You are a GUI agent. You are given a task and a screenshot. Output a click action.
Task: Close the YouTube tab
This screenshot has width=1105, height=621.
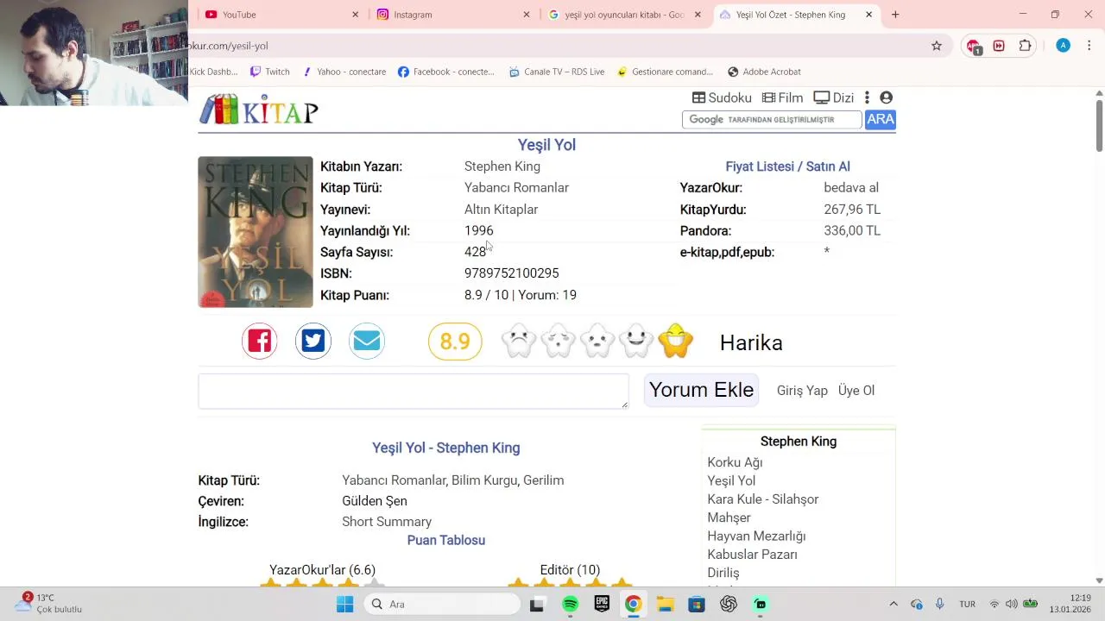355,15
